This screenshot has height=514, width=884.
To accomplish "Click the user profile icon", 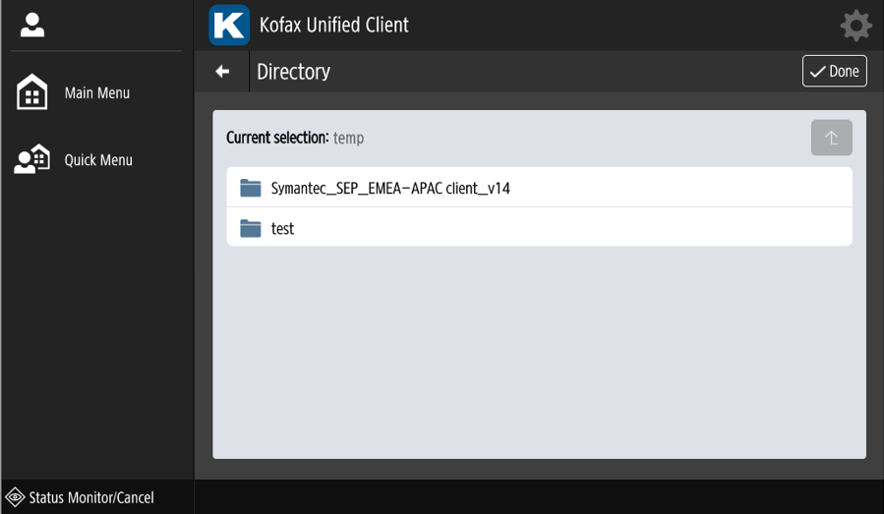I will [31, 26].
